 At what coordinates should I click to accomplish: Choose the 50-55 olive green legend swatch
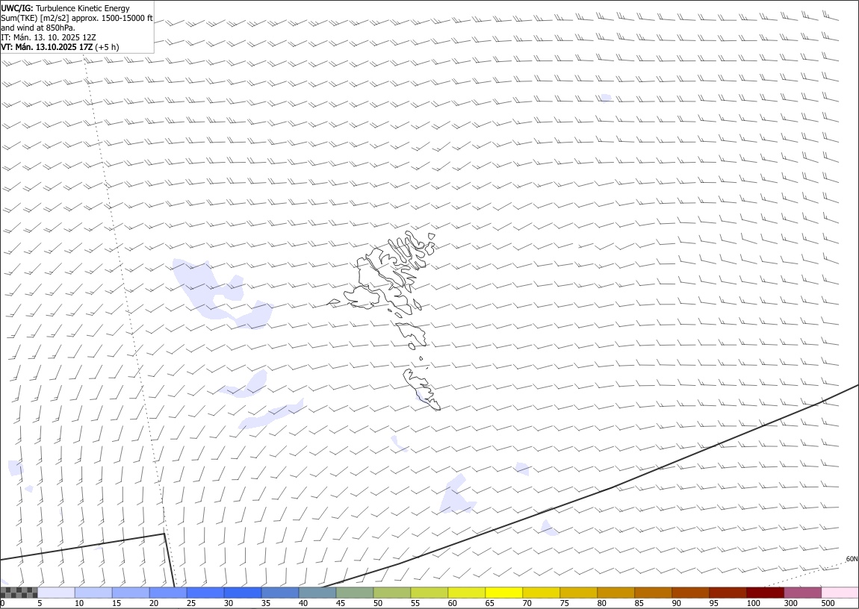pos(391,593)
